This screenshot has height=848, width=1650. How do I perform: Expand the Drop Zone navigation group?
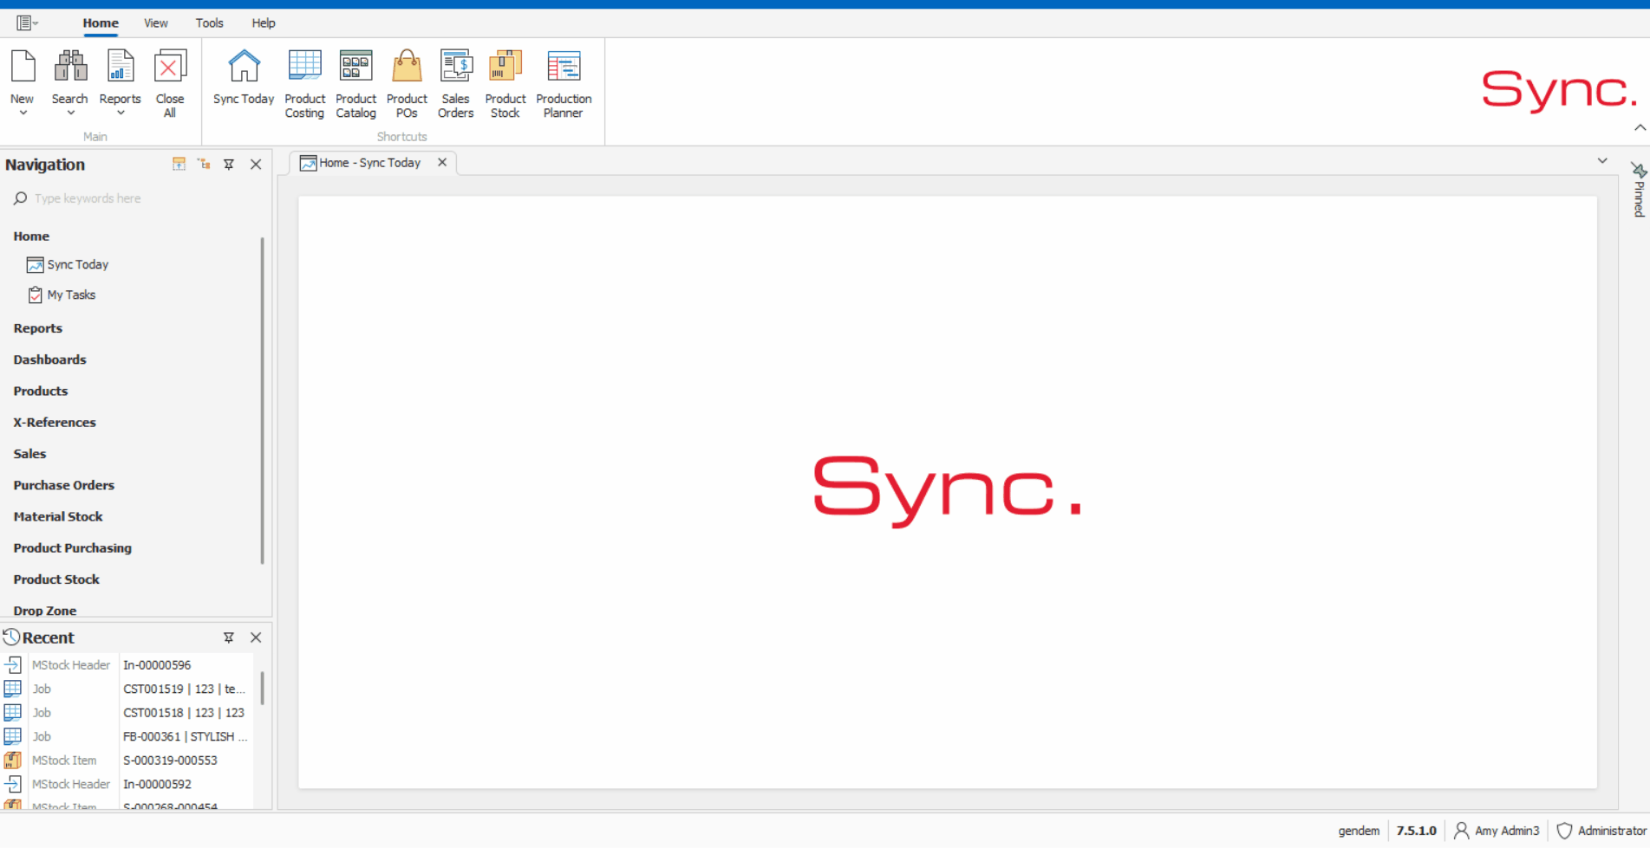(x=45, y=611)
